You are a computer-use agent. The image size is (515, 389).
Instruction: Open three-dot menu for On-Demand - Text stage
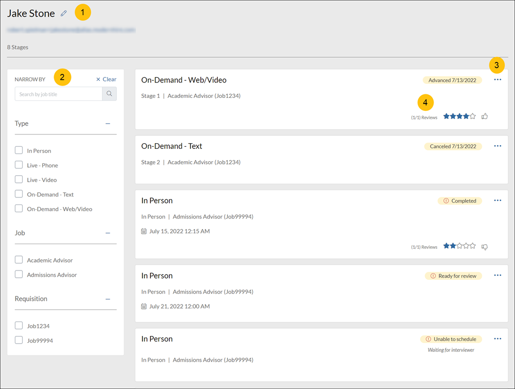[497, 146]
